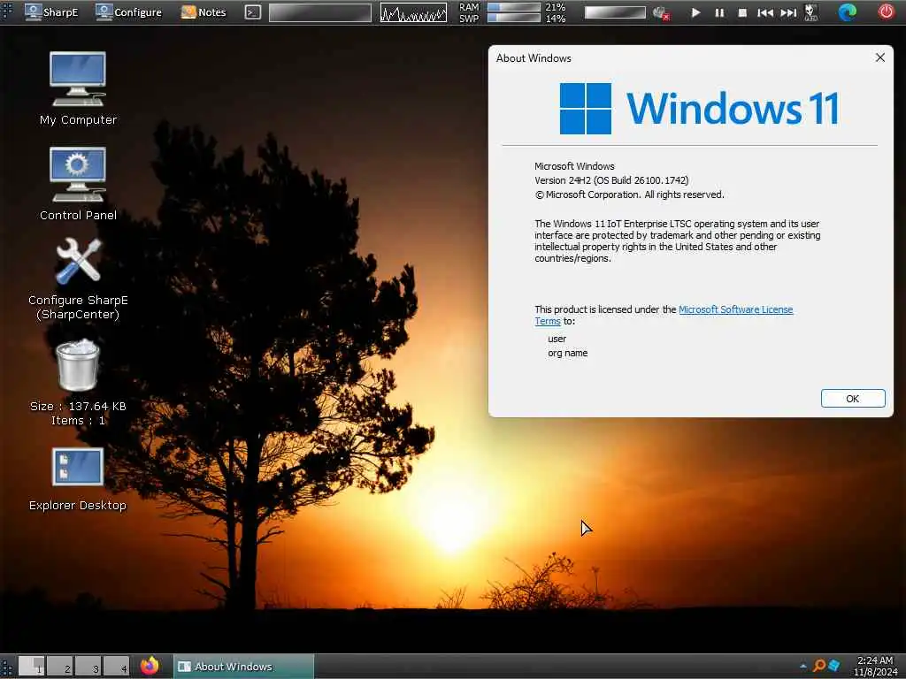
Task: Switch to virtual desktop 2
Action: pyautogui.click(x=60, y=666)
